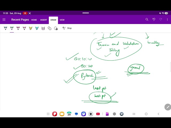Open Recent Pages list
Image resolution: width=171 pixels, height=128 pixels.
point(20,20)
